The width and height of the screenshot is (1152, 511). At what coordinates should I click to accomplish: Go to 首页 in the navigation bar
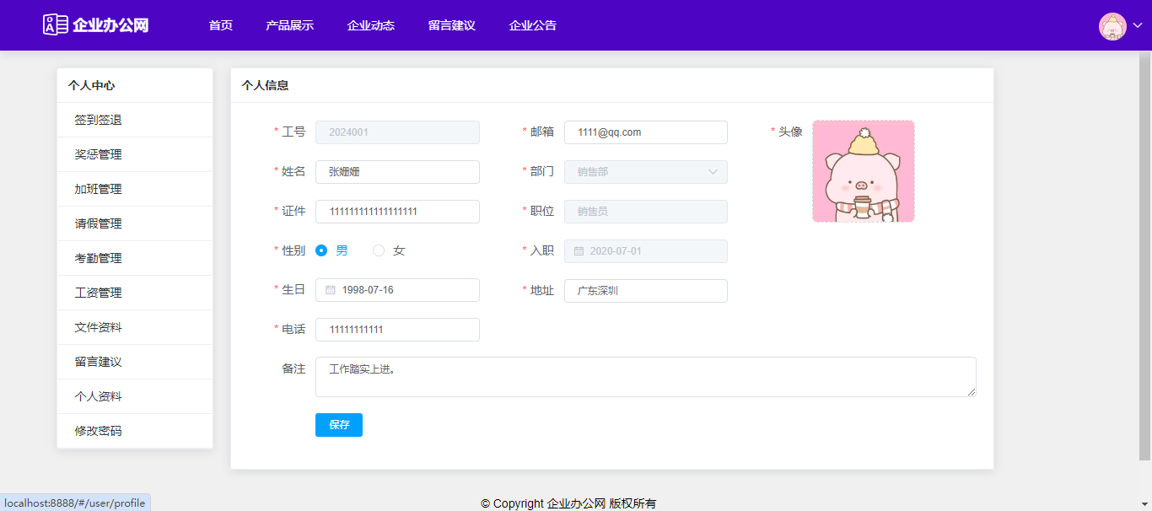pos(221,25)
